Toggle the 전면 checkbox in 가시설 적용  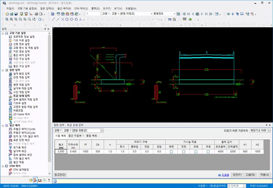(183, 152)
